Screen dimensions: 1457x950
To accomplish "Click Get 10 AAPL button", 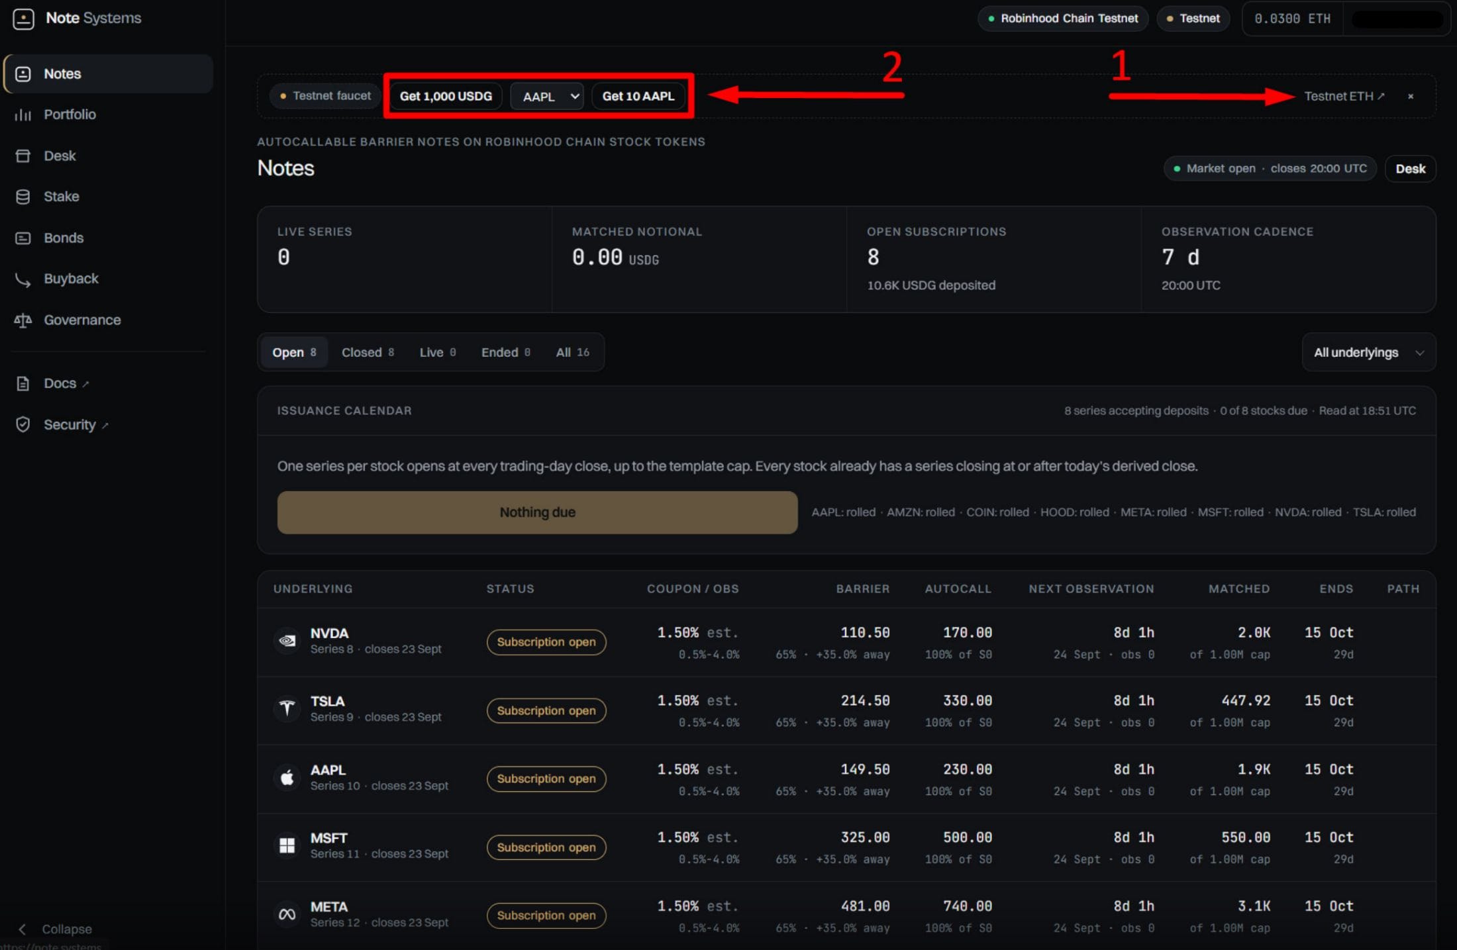I will (638, 97).
